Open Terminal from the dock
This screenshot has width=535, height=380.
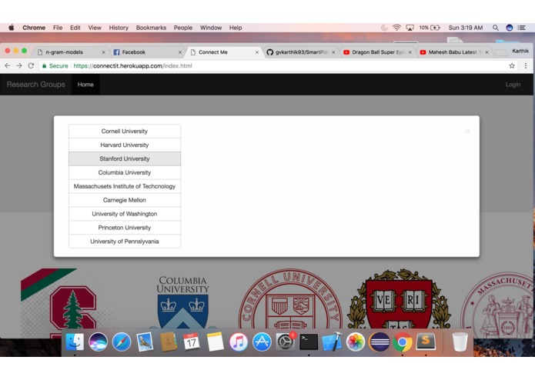[x=309, y=342]
